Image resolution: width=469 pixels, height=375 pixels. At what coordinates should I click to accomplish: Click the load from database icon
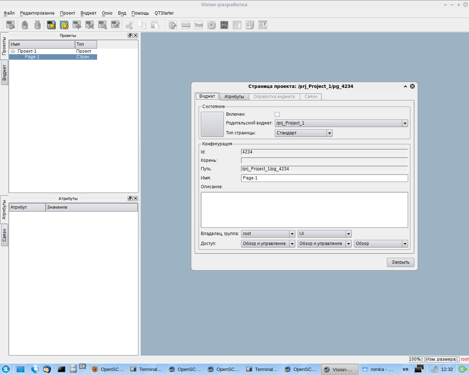coord(25,25)
